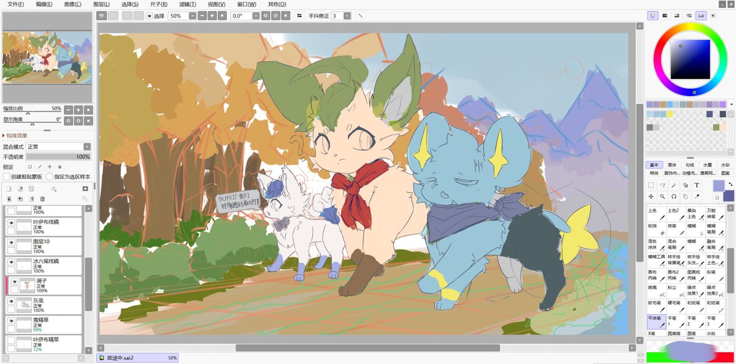Image resolution: width=736 pixels, height=364 pixels.
Task: Click the undo arrow in toolbar
Action: pyautogui.click(x=101, y=15)
